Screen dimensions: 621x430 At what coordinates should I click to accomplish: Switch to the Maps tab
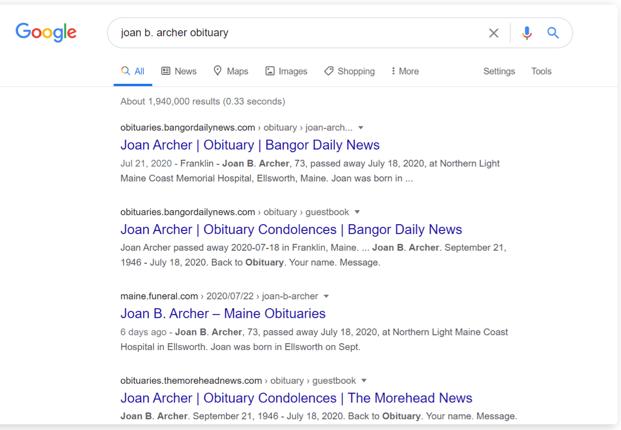(231, 71)
